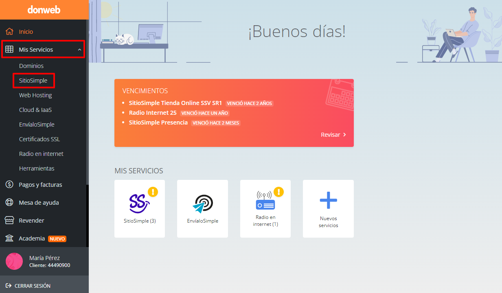Open Herramientas submenu item

pyautogui.click(x=37, y=168)
